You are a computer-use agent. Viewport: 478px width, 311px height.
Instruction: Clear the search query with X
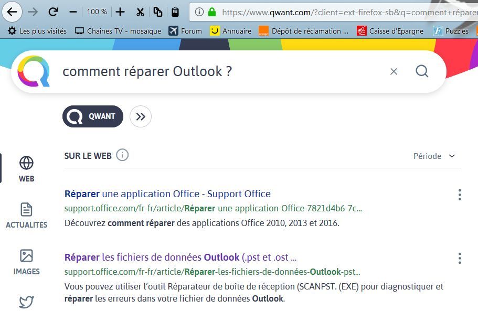tap(394, 71)
